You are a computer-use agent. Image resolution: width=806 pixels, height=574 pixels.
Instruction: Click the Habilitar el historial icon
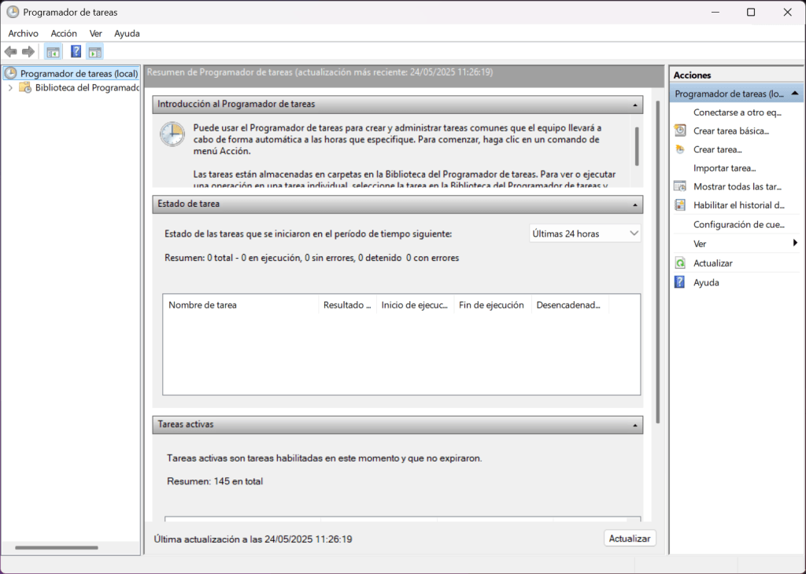(x=680, y=205)
